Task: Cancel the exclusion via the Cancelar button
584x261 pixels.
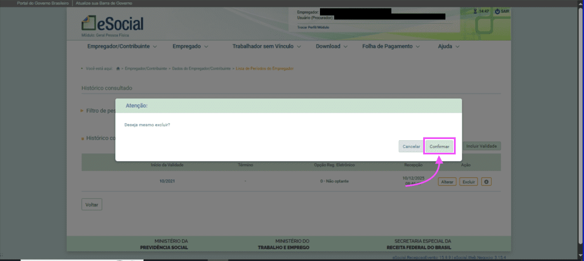Action: 411,146
